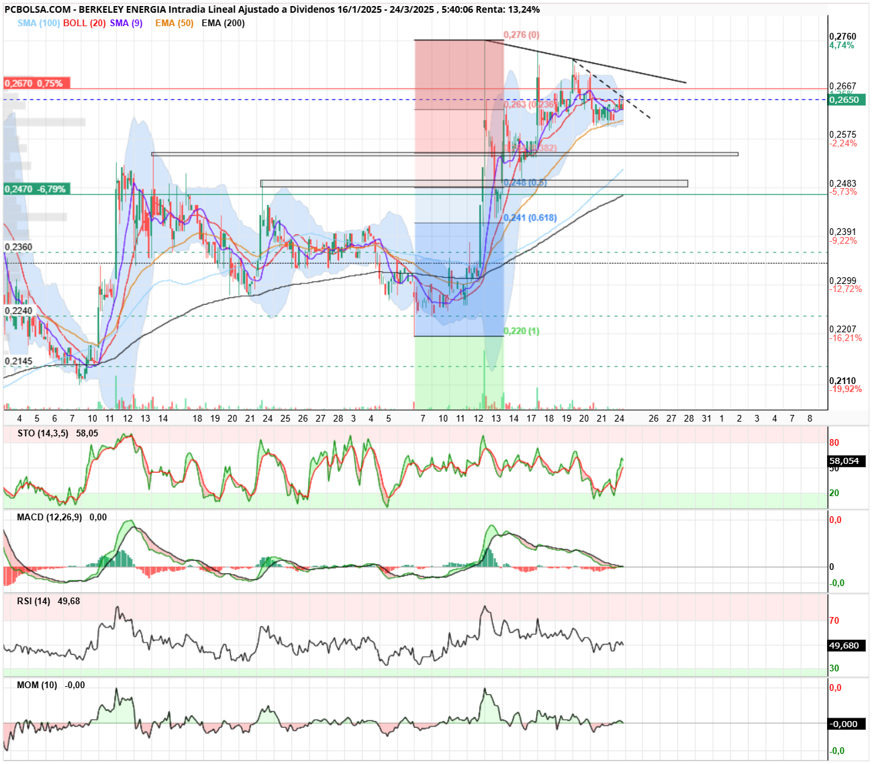Click the current price label 0,2650

point(846,99)
